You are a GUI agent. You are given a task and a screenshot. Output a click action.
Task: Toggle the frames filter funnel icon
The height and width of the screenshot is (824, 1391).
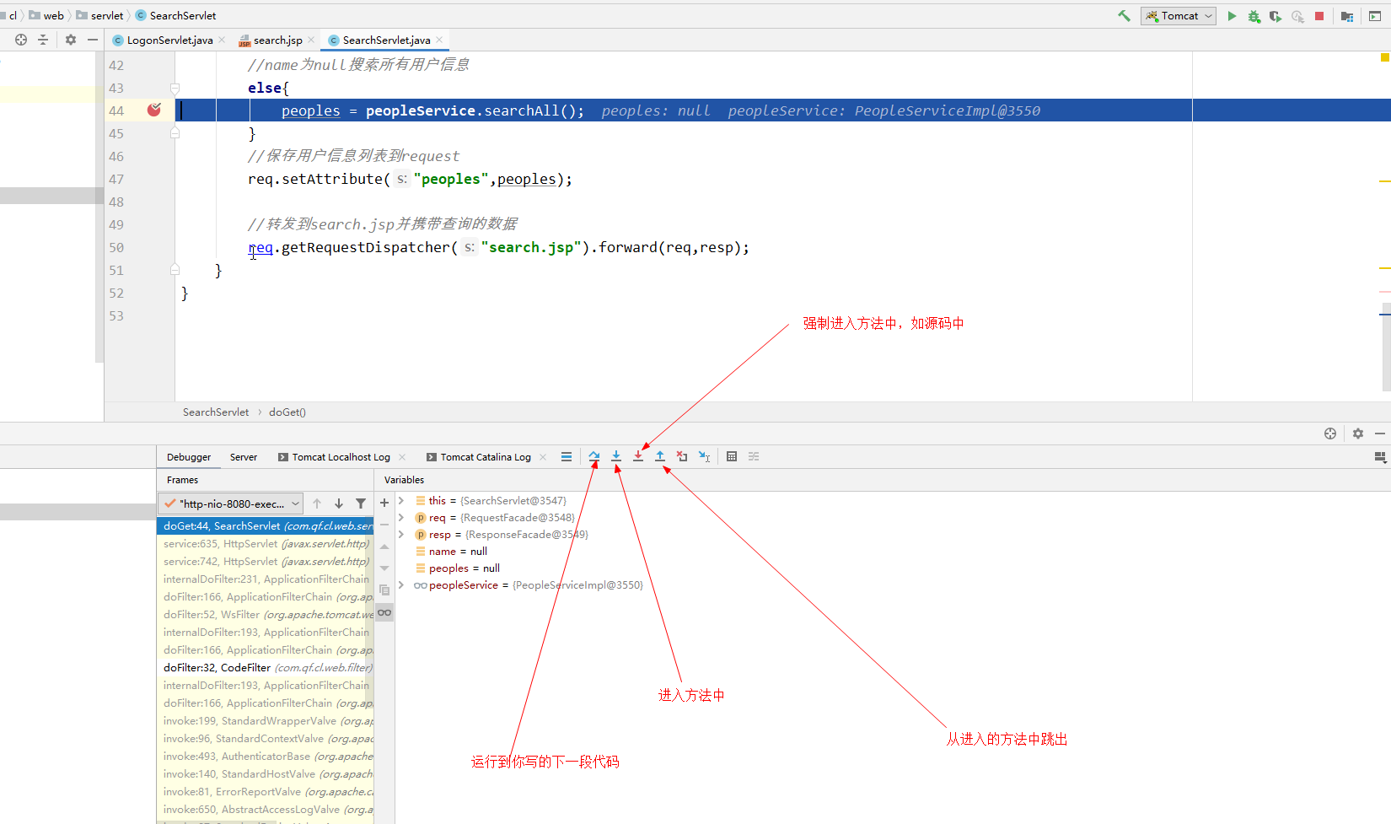coord(361,504)
